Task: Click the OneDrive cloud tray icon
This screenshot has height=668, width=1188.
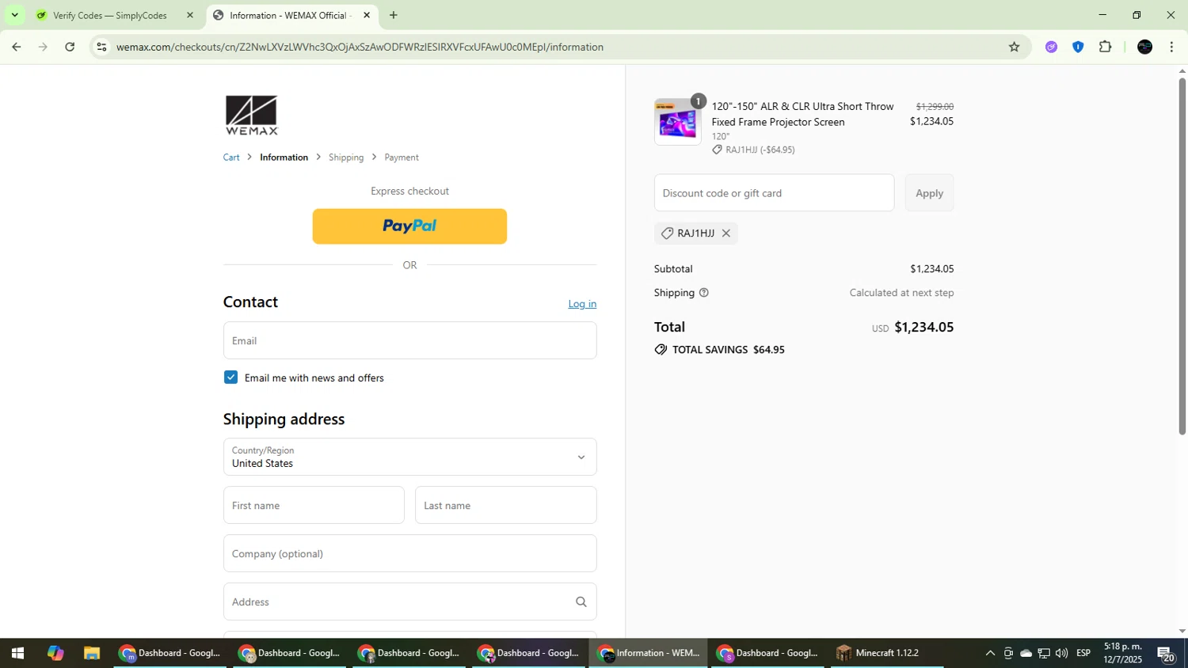Action: coord(1026,653)
